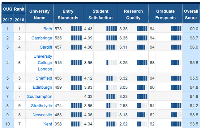
Task: Click Southampton's research quality bar indicator
Action: [x=142, y=96]
